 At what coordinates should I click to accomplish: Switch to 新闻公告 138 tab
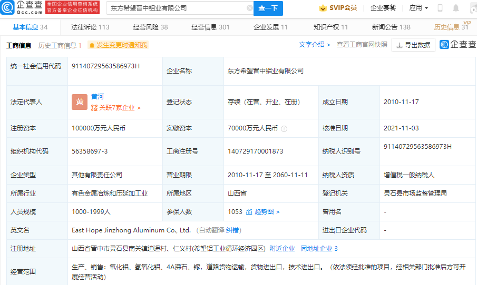391,27
